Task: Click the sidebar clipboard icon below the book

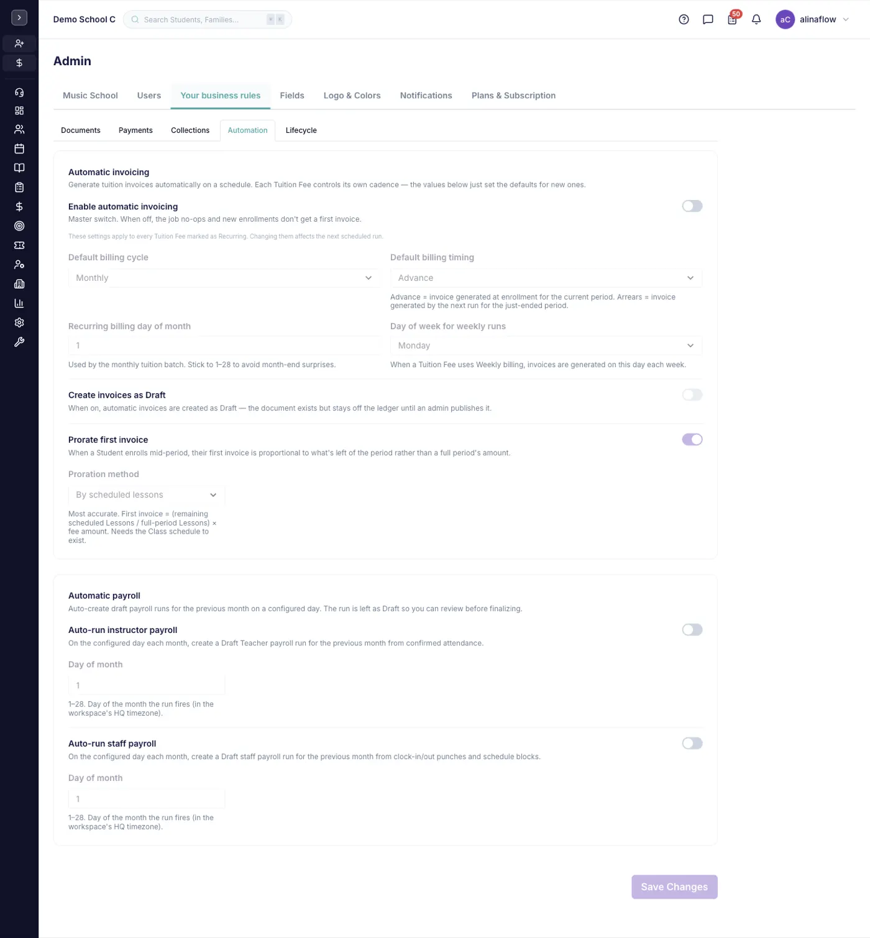Action: [x=19, y=187]
